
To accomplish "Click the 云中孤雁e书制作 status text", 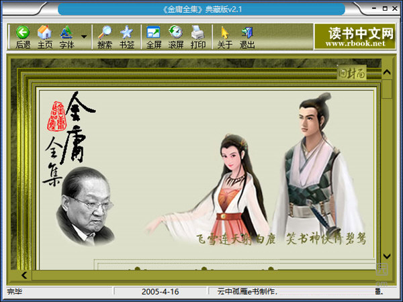I will (247, 291).
